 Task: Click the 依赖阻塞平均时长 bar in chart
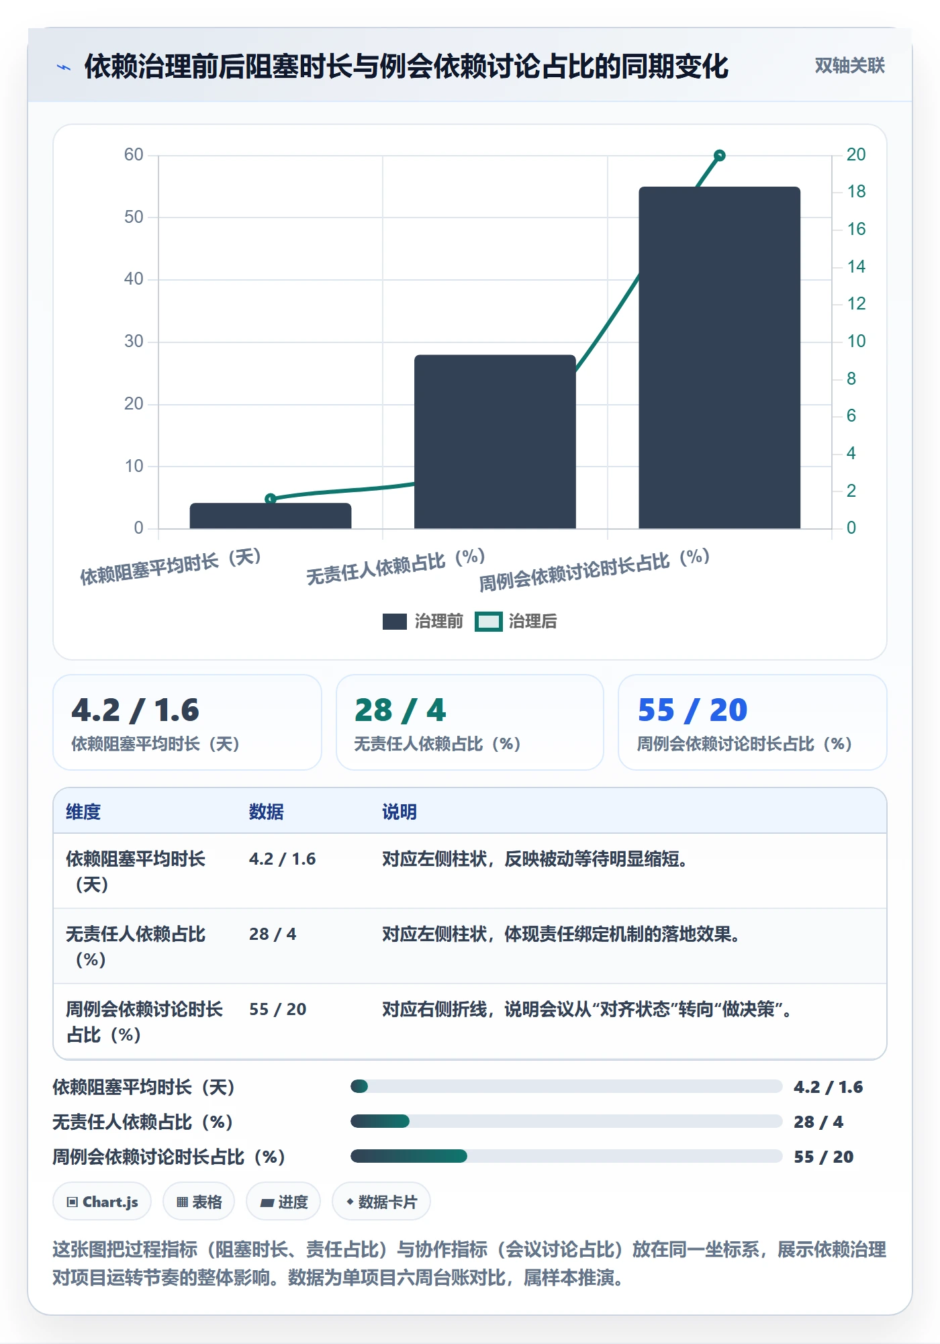(271, 516)
